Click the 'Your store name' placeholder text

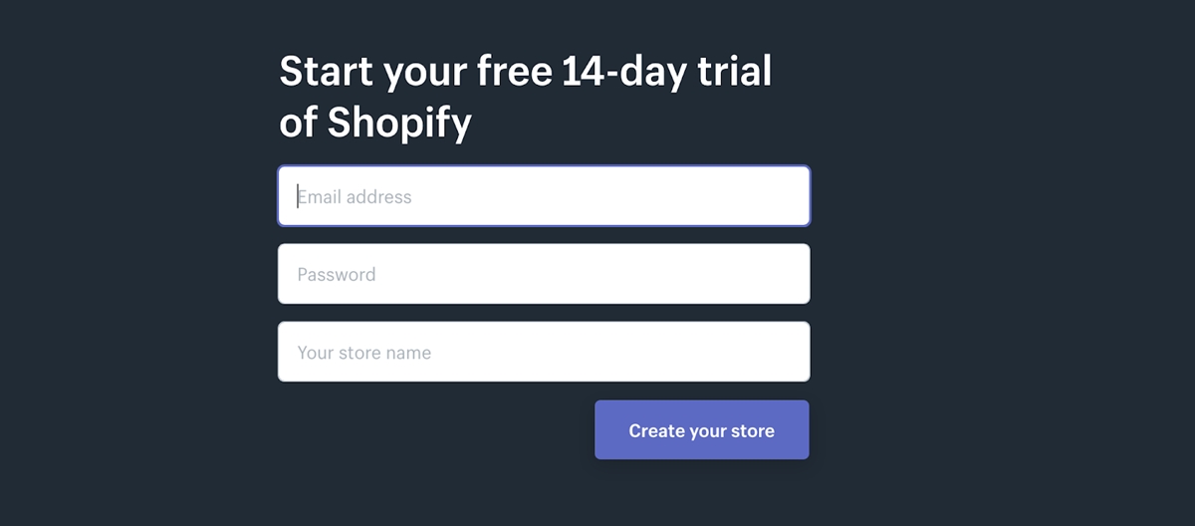[364, 353]
